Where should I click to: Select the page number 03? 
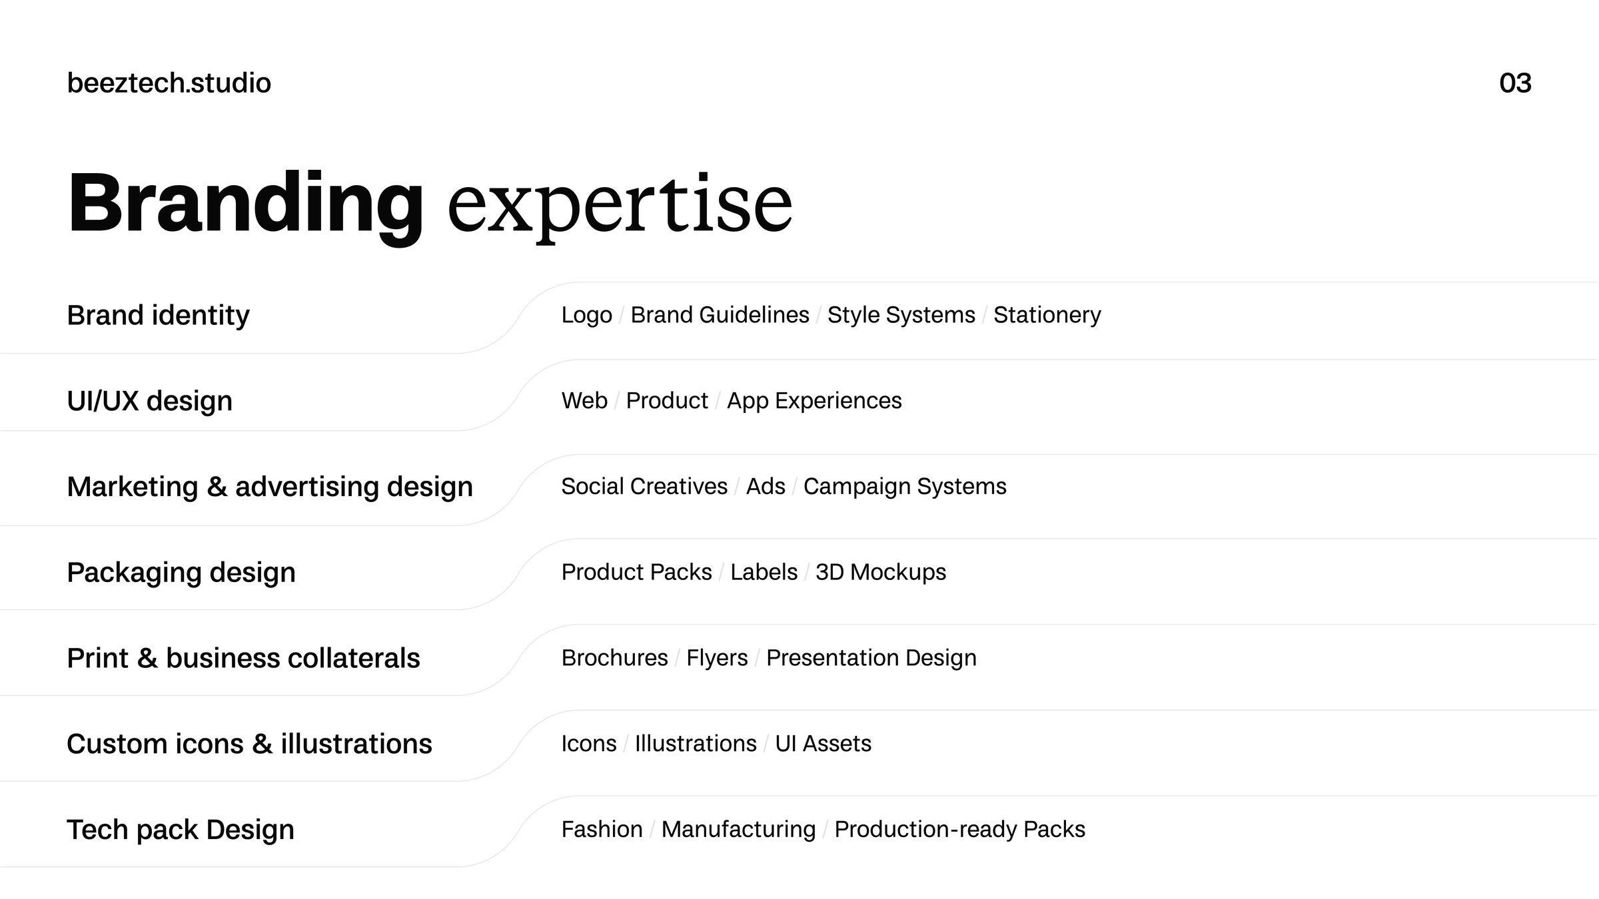point(1515,83)
